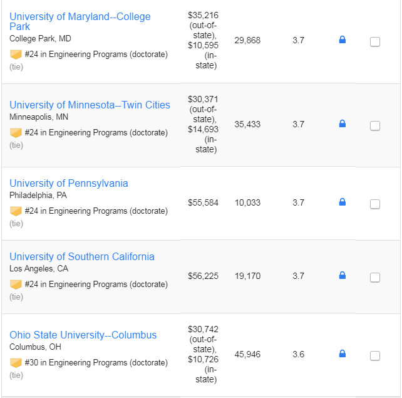Select the checkbox for University of Pennsylvania

[375, 204]
